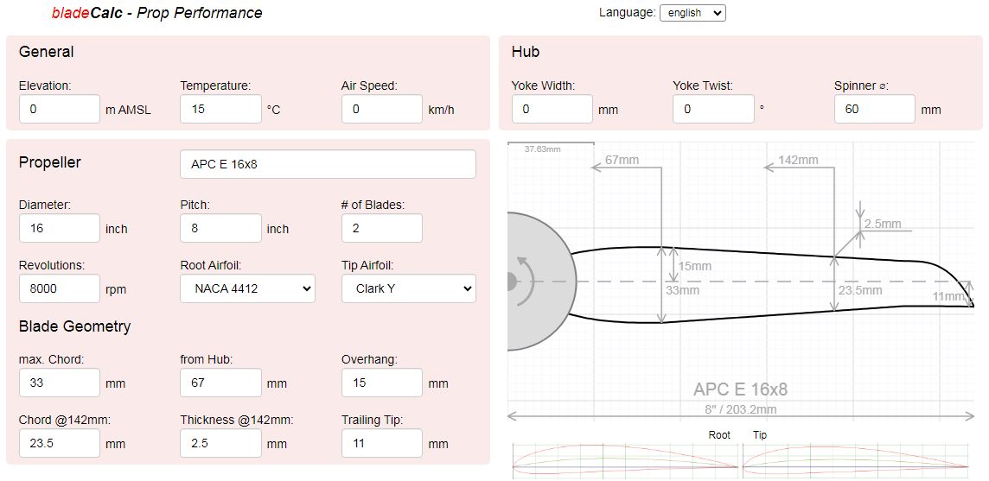The width and height of the screenshot is (989, 481).
Task: Click the Temperature input field
Action: point(220,109)
